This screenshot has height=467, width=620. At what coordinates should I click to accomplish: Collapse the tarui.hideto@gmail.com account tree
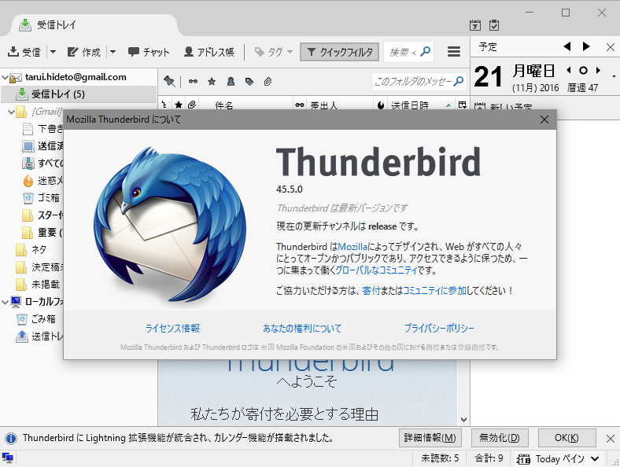click(6, 77)
